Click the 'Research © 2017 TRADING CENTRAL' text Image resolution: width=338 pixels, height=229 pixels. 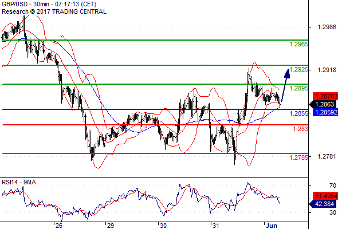[x=54, y=11]
